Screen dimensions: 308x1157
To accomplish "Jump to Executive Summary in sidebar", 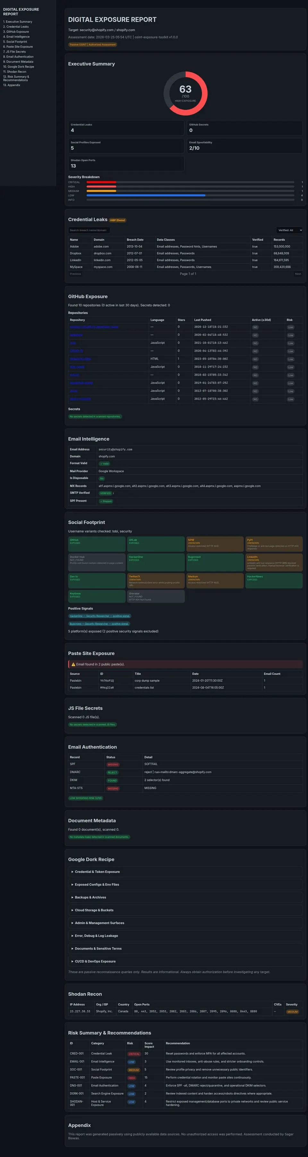I will 18,22.
